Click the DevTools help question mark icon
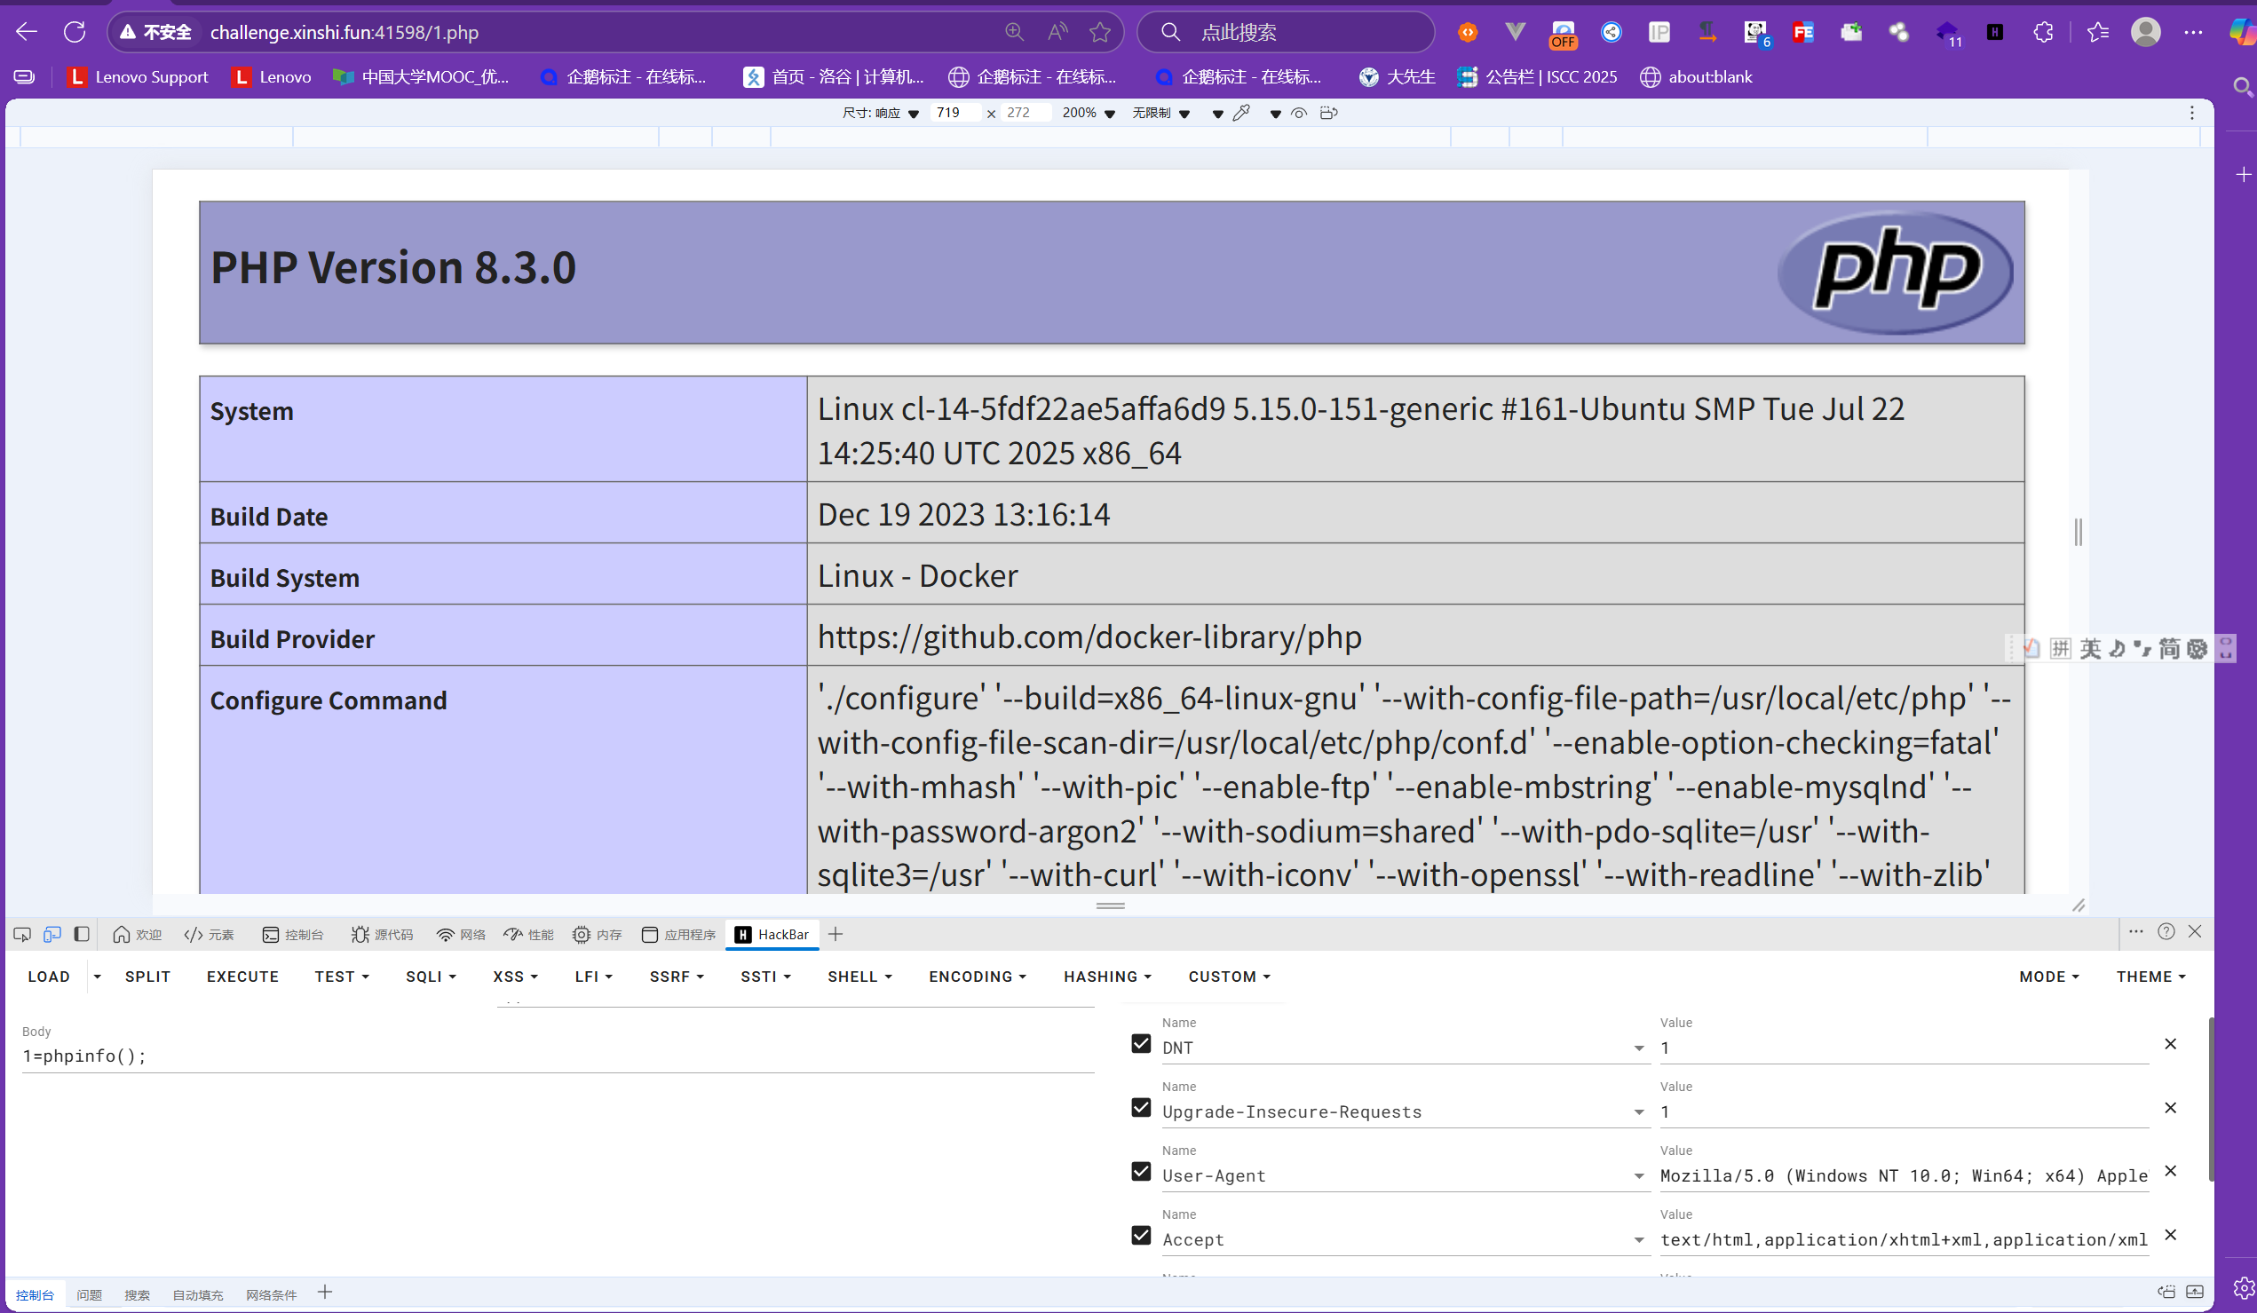 2166,931
